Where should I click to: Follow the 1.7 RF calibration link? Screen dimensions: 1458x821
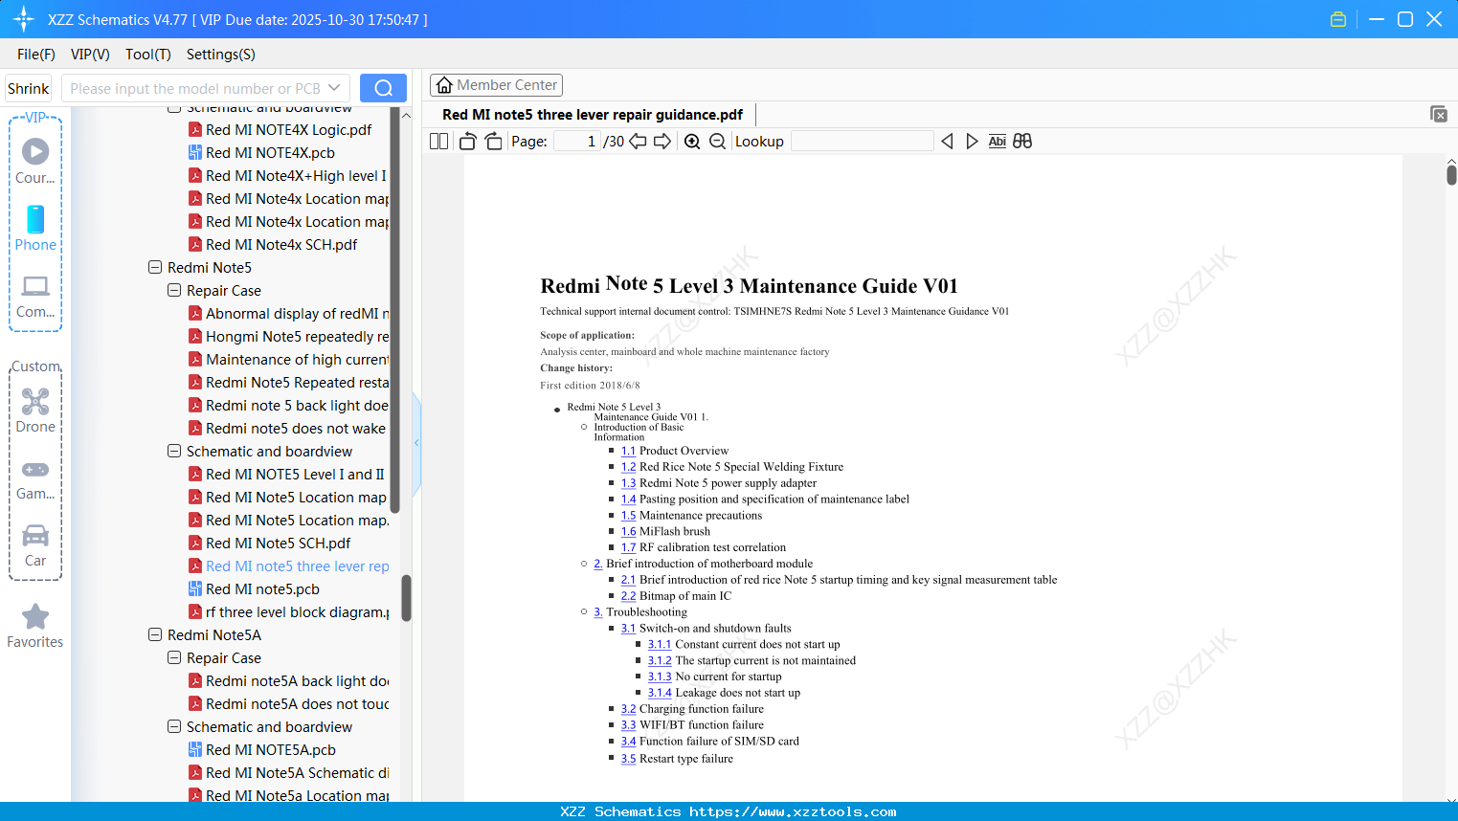click(x=628, y=547)
